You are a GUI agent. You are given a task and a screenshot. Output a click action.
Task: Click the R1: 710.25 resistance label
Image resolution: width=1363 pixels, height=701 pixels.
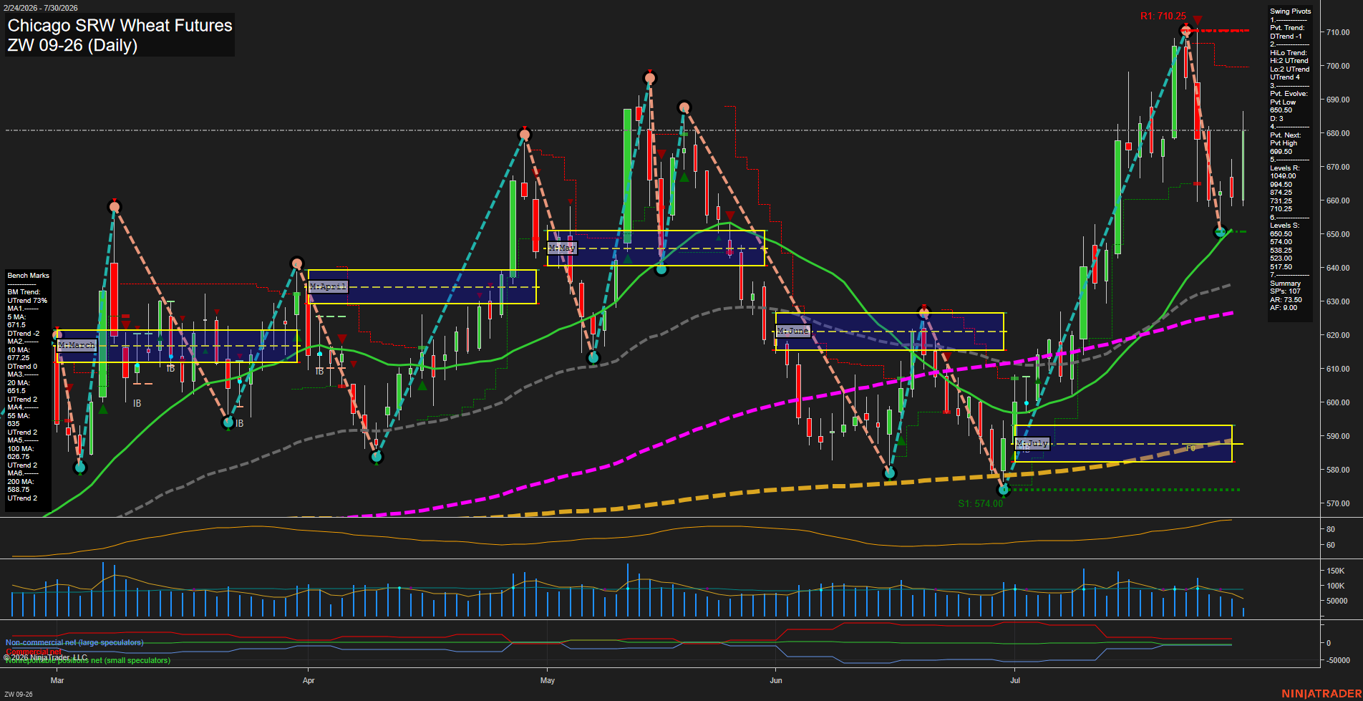point(1163,16)
